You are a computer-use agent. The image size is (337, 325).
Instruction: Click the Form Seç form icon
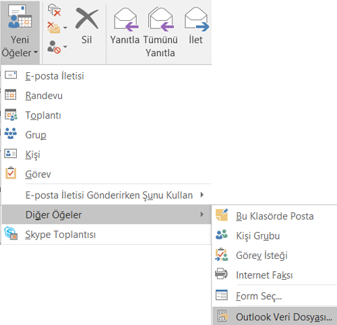(x=222, y=295)
